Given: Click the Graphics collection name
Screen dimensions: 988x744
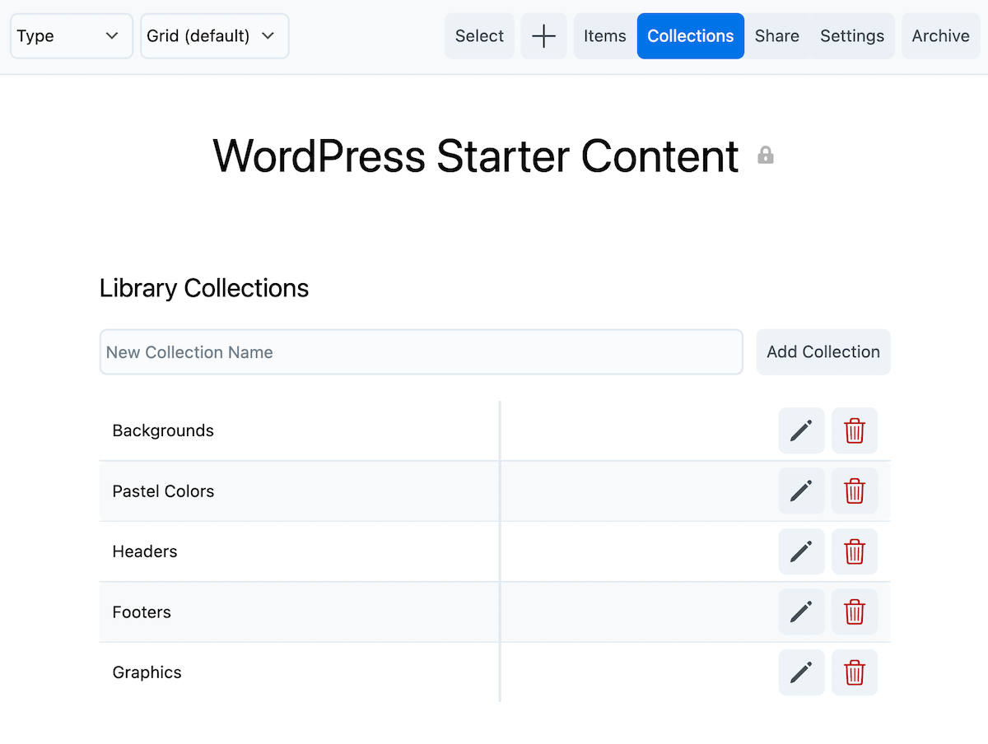Looking at the screenshot, I should (x=147, y=672).
